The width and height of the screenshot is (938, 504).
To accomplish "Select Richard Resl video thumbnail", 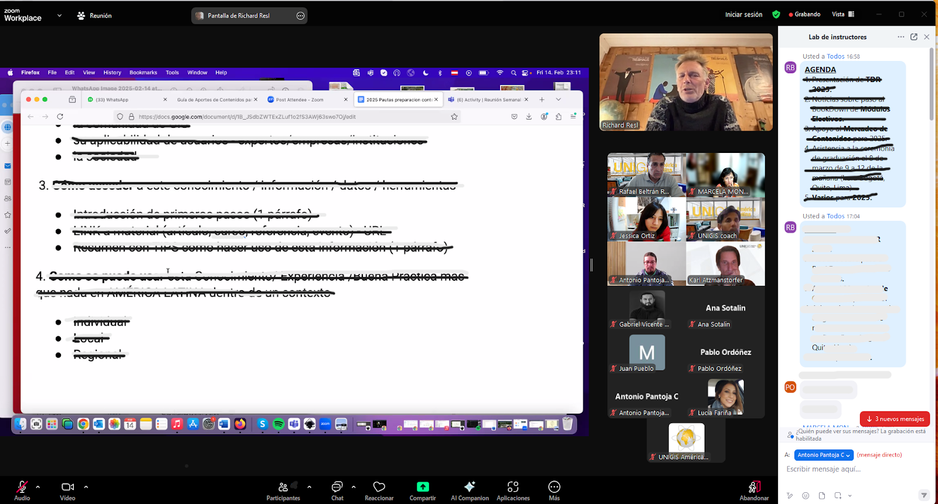I will point(686,82).
